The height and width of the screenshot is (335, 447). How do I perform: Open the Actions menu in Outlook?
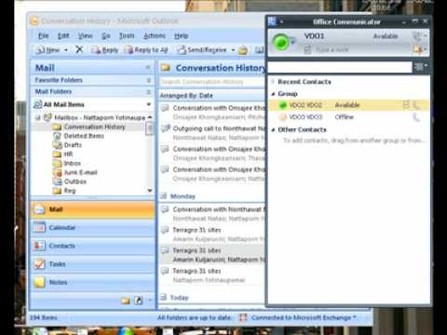[x=155, y=36]
